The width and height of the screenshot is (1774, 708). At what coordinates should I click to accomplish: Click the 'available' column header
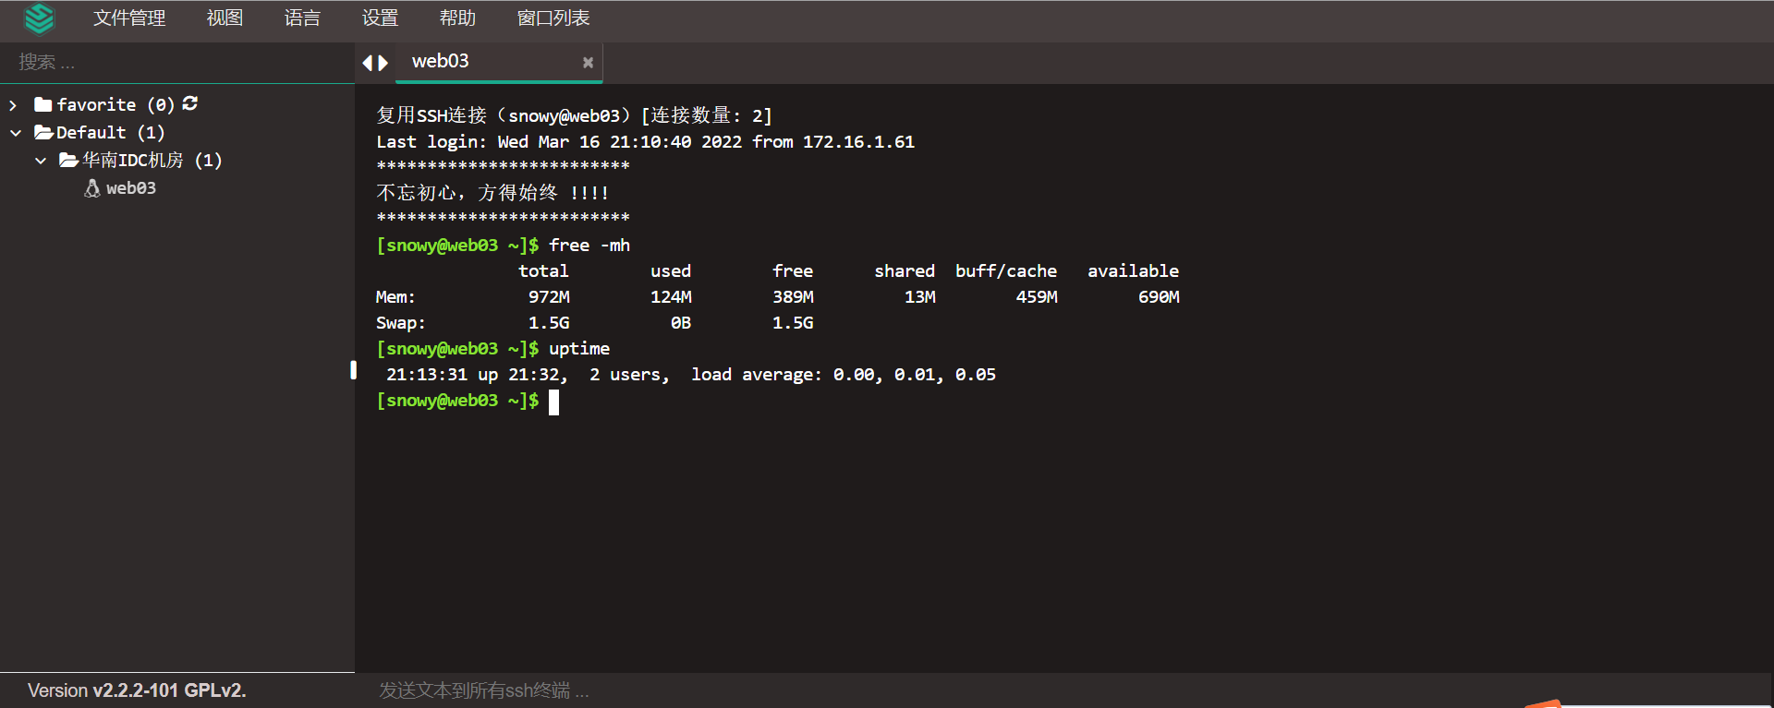(x=1133, y=271)
